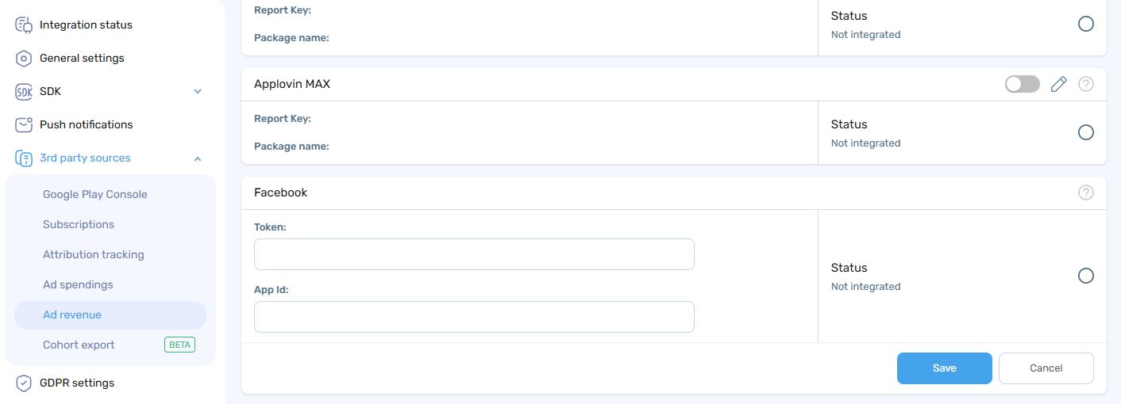
Task: Open Google Play Console settings
Action: (95, 194)
